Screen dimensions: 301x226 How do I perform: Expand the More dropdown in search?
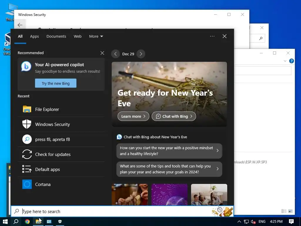96,36
